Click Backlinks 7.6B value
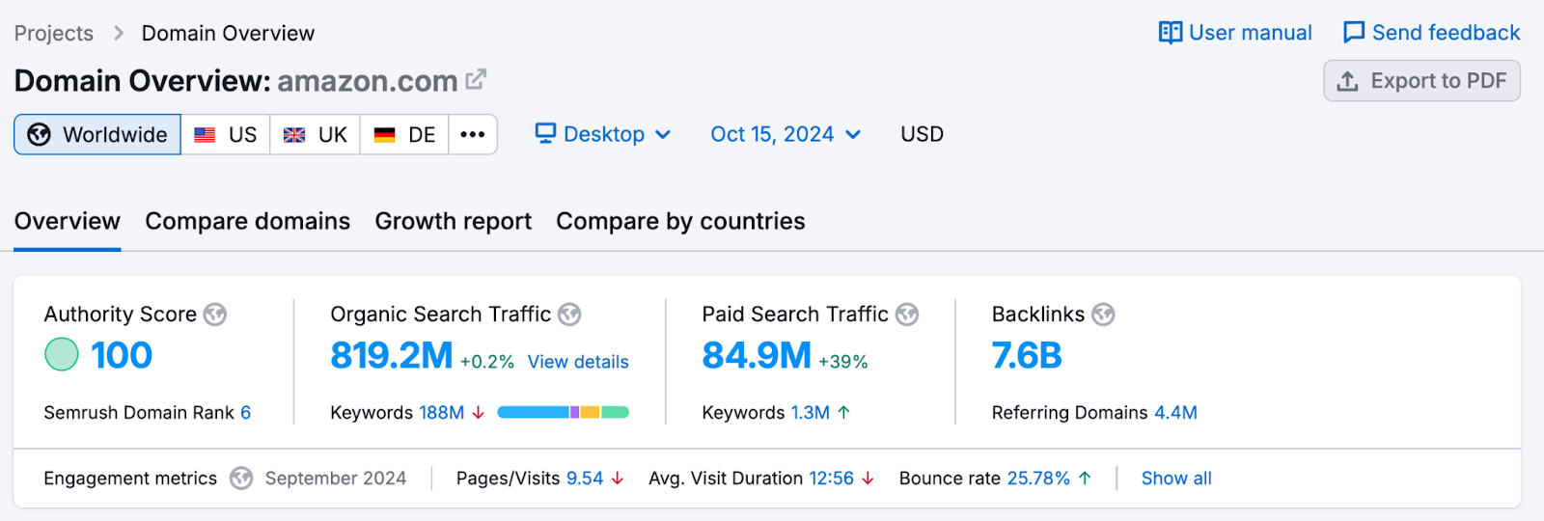The width and height of the screenshot is (1544, 521). [x=1027, y=355]
